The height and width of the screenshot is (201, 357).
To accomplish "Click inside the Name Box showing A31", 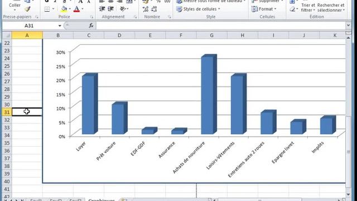I will coord(29,26).
